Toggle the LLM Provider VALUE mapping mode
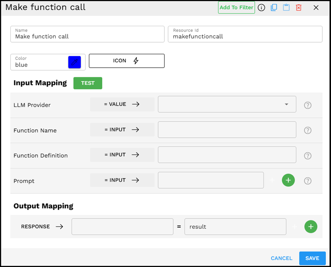 point(122,104)
